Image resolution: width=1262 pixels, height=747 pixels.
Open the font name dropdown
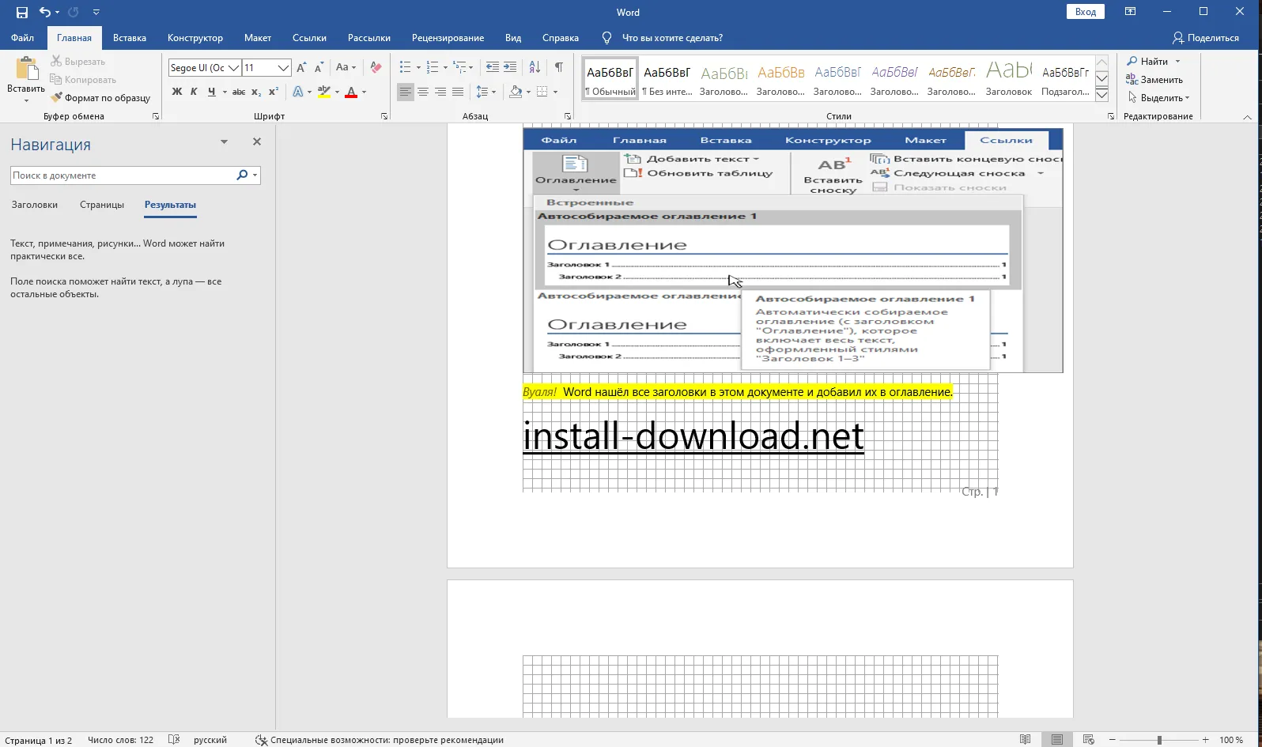tap(234, 68)
